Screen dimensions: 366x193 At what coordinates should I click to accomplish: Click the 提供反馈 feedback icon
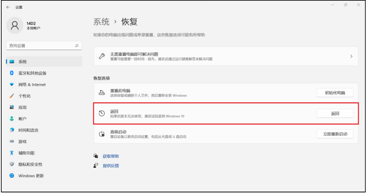click(x=96, y=165)
